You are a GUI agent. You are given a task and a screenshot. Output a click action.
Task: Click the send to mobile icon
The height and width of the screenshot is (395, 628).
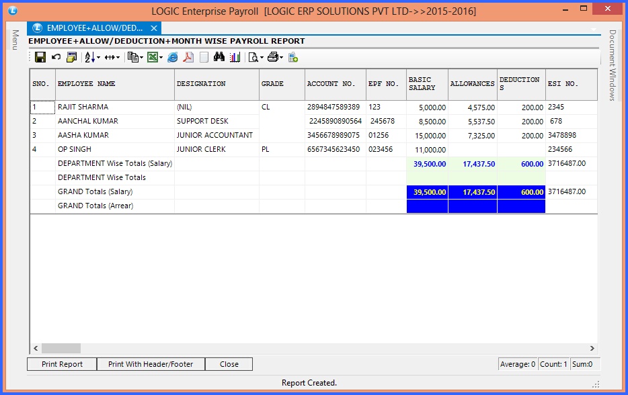click(x=292, y=58)
